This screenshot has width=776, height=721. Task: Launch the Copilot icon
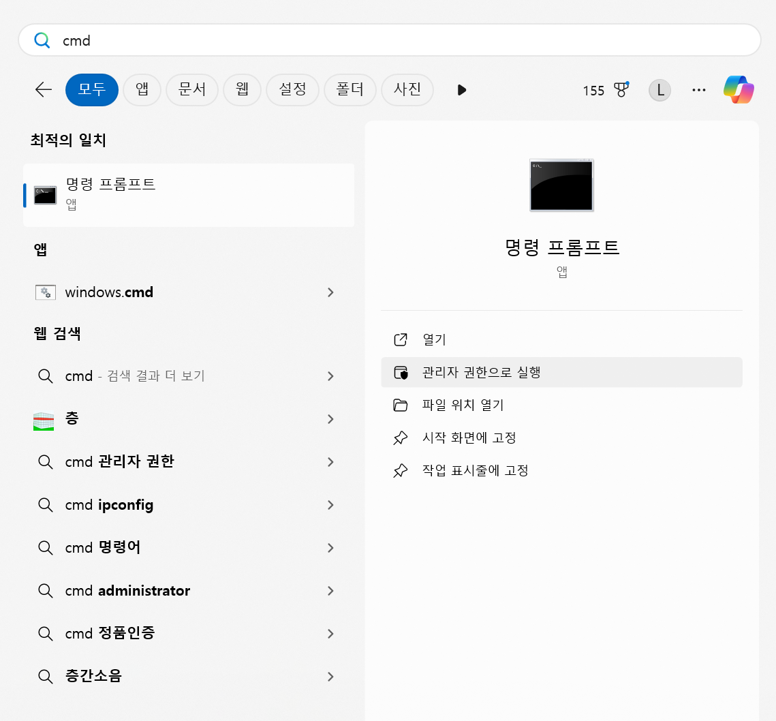click(739, 90)
